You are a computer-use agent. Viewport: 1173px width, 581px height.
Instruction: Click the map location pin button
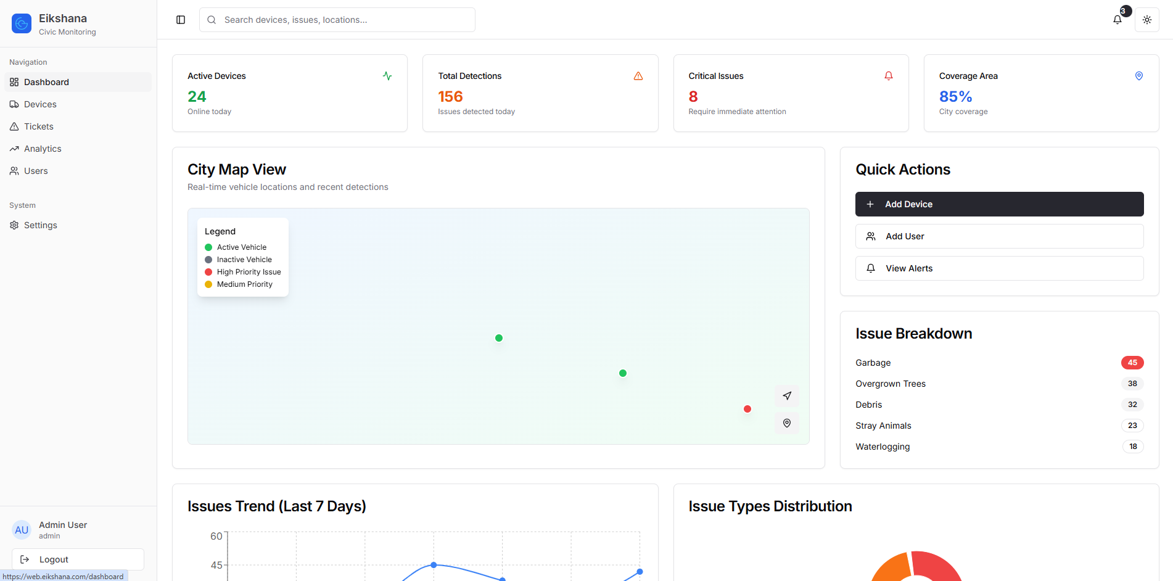click(787, 423)
